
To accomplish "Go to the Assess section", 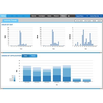I will click(49, 16).
